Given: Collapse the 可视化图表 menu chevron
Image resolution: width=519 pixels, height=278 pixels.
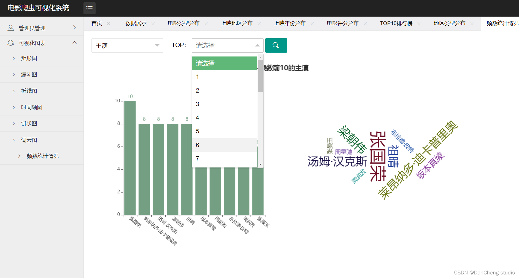Looking at the screenshot, I should pos(74,42).
